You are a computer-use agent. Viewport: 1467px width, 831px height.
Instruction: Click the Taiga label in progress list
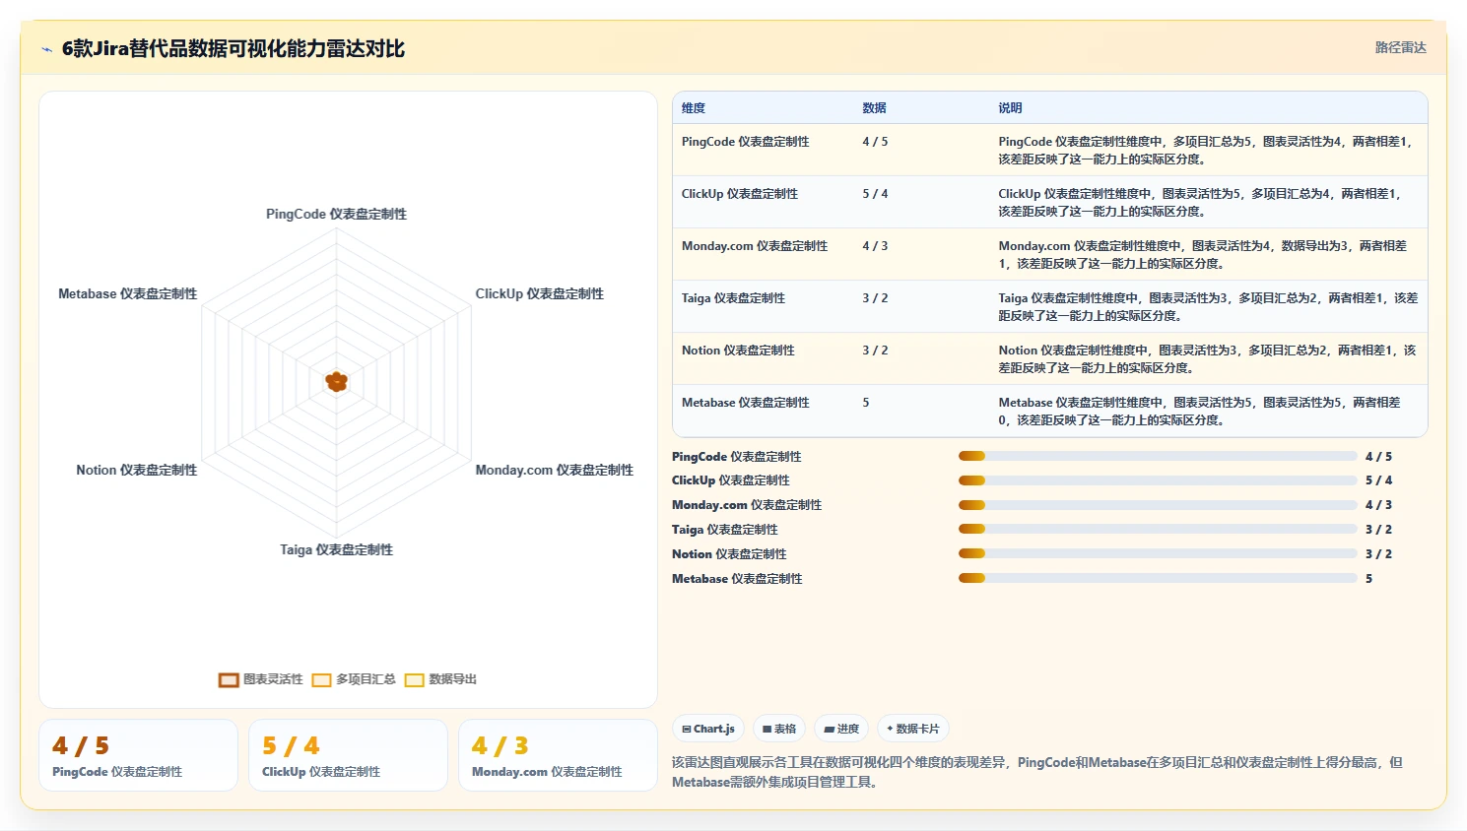725,530
